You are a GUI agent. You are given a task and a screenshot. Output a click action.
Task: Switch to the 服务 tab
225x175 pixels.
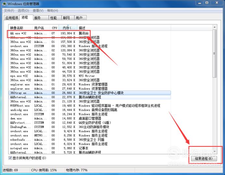(41, 18)
